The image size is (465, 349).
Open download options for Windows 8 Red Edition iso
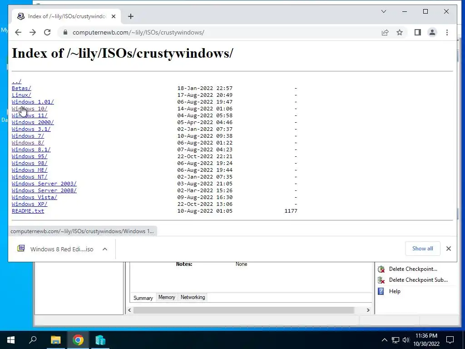click(x=105, y=249)
